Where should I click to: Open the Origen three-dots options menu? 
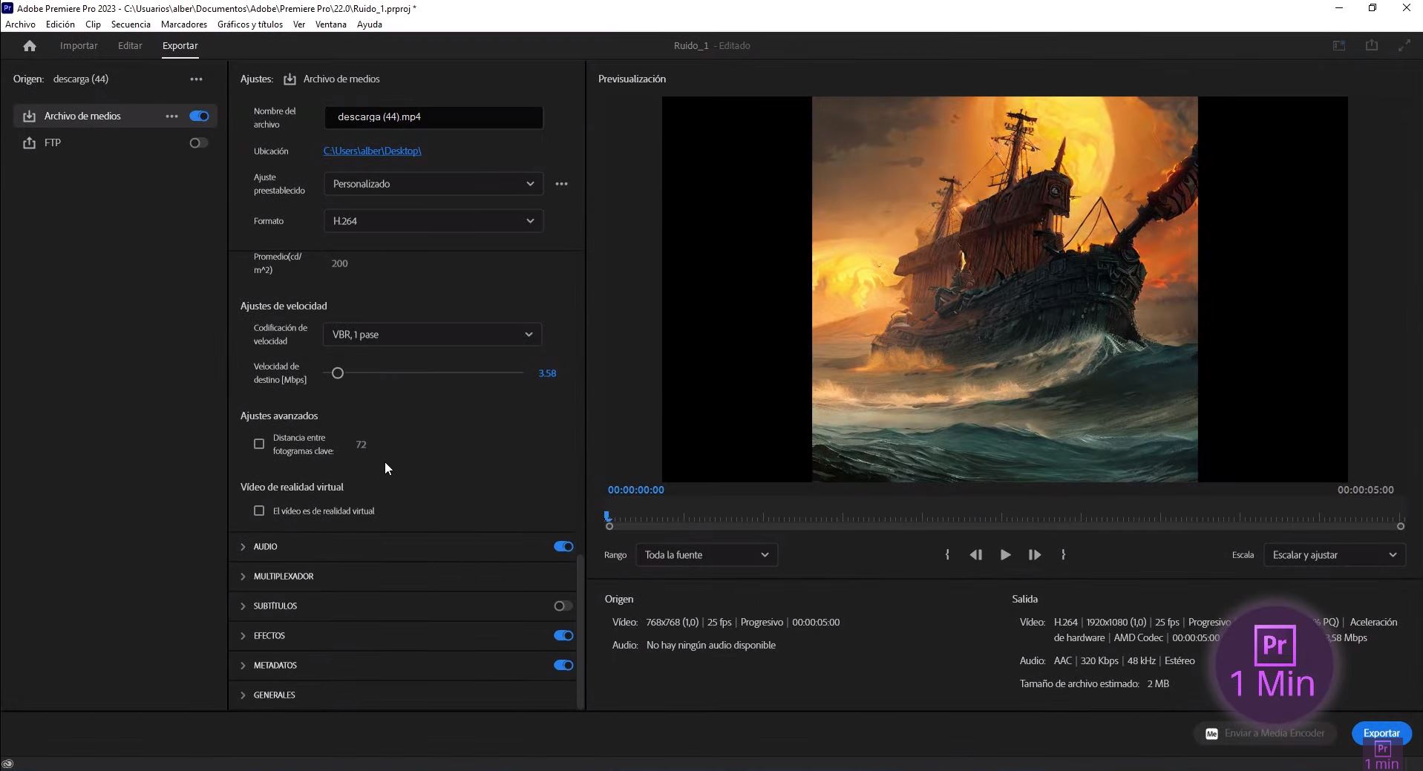click(196, 79)
